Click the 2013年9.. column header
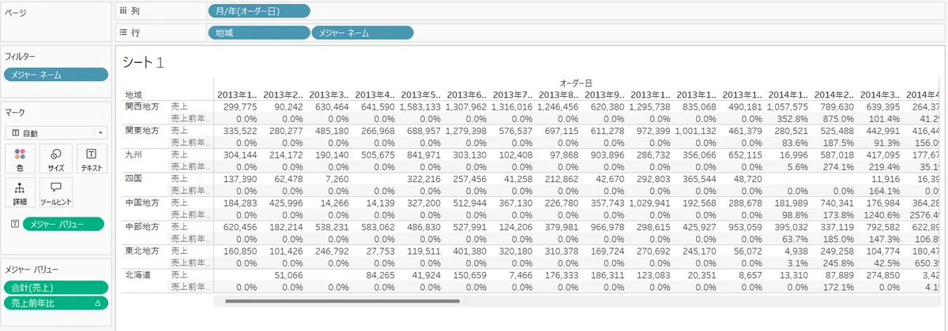948x331 pixels. click(x=604, y=95)
